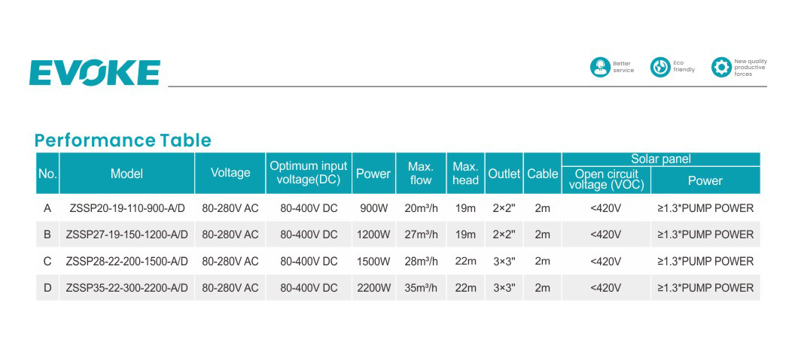This screenshot has width=798, height=342.
Task: Click the Solar panel header cell
Action: pyautogui.click(x=660, y=159)
